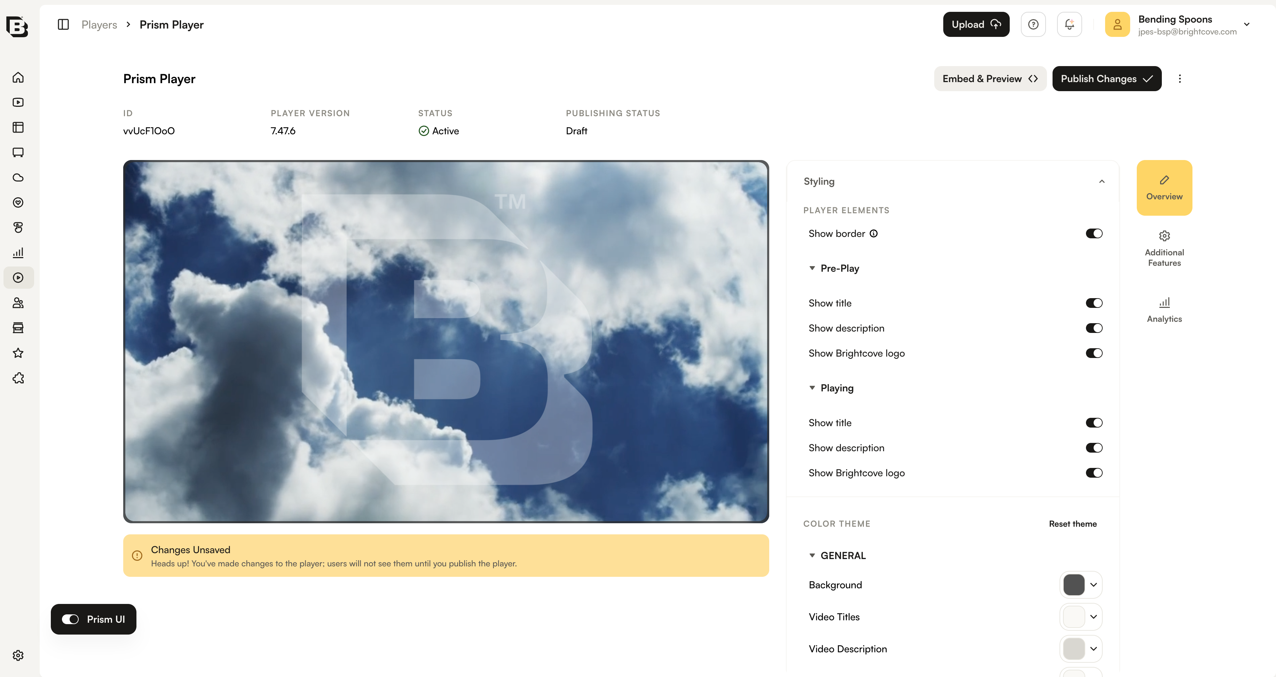Toggle Show border switch
Viewport: 1276px width, 677px height.
1094,234
